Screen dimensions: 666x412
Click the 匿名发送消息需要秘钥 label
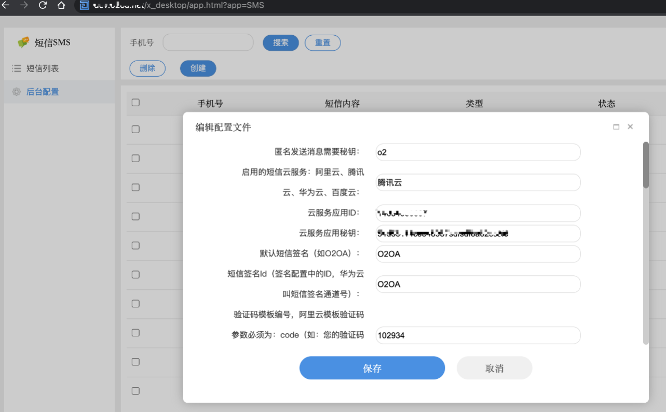[x=318, y=152]
